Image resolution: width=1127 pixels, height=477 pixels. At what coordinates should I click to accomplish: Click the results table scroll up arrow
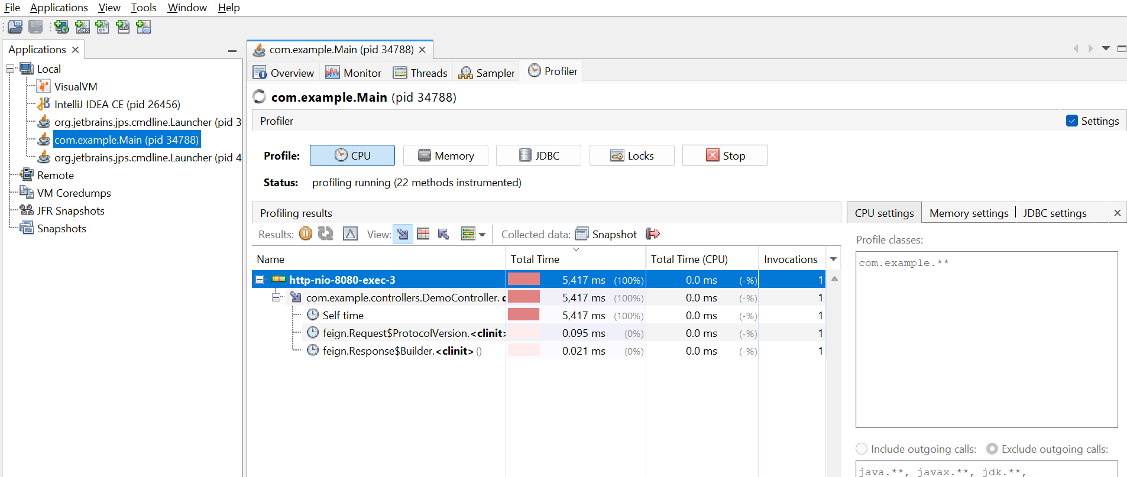[834, 278]
